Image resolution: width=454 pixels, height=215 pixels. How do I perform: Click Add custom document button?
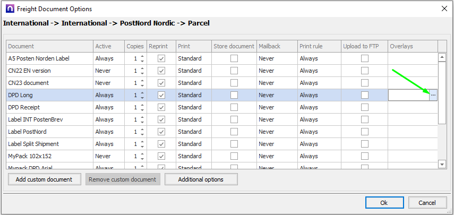tap(44, 179)
